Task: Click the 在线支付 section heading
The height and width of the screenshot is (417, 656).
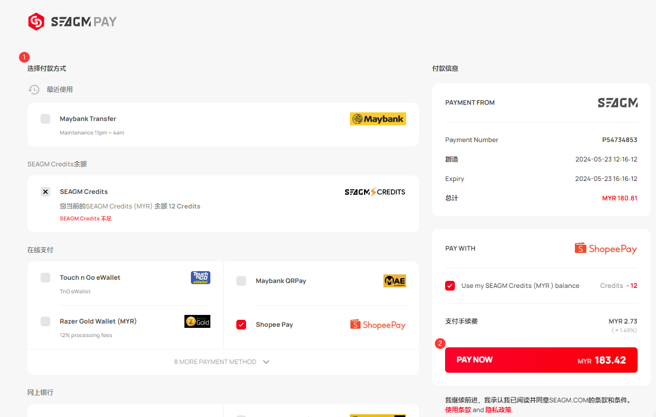Action: point(41,250)
